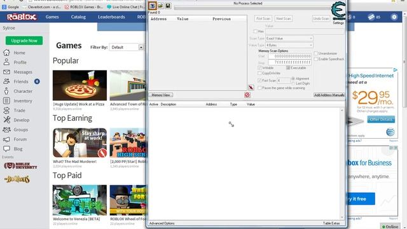Click Start address input field
Viewport: 407px width, 229px height.
pos(289,56)
